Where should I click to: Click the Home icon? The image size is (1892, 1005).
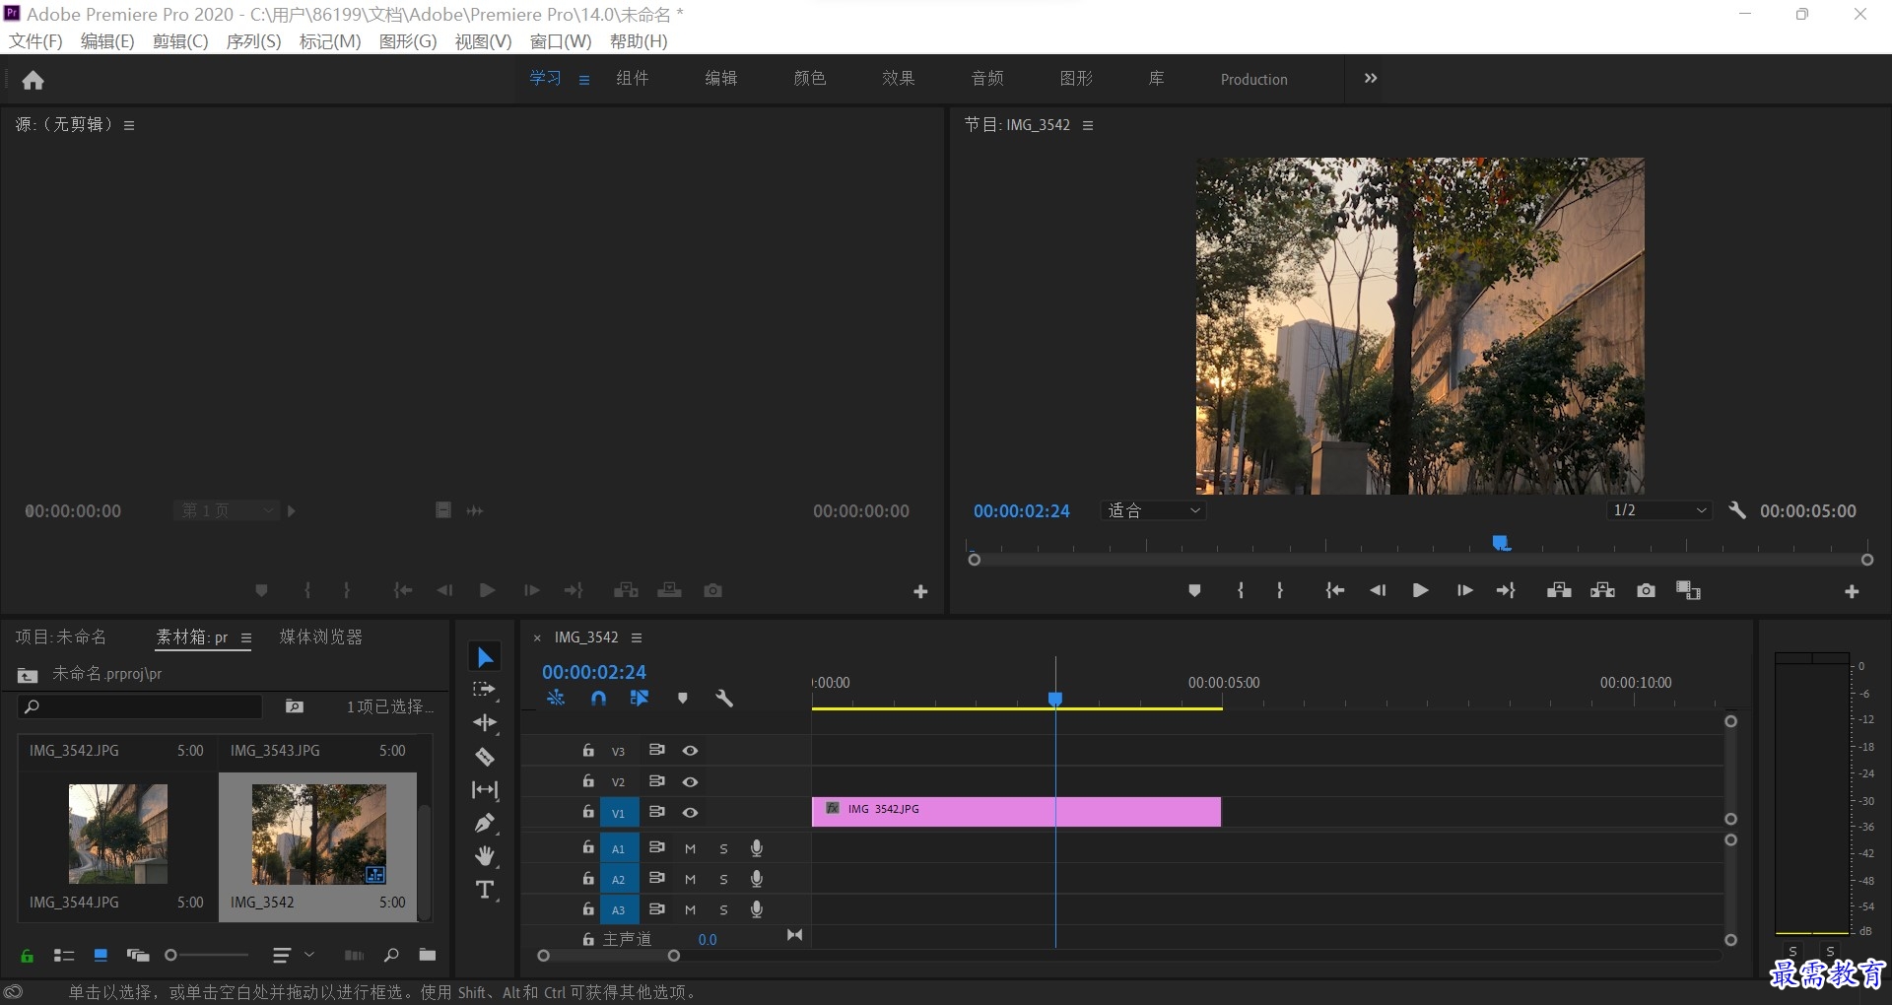pos(33,80)
